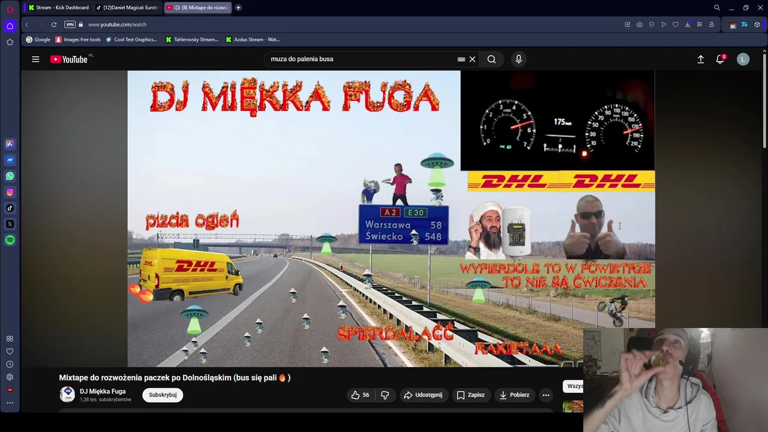Switch to the Daniel Magical TikTok tab
The height and width of the screenshot is (432, 768).
point(127,8)
